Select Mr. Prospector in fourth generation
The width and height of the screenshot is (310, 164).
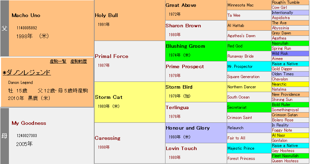240,66
